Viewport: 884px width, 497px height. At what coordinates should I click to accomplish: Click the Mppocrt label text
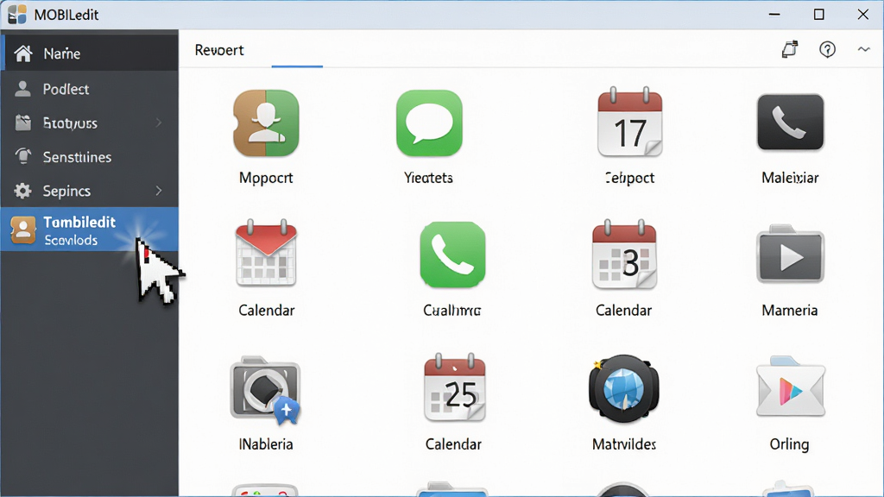266,178
